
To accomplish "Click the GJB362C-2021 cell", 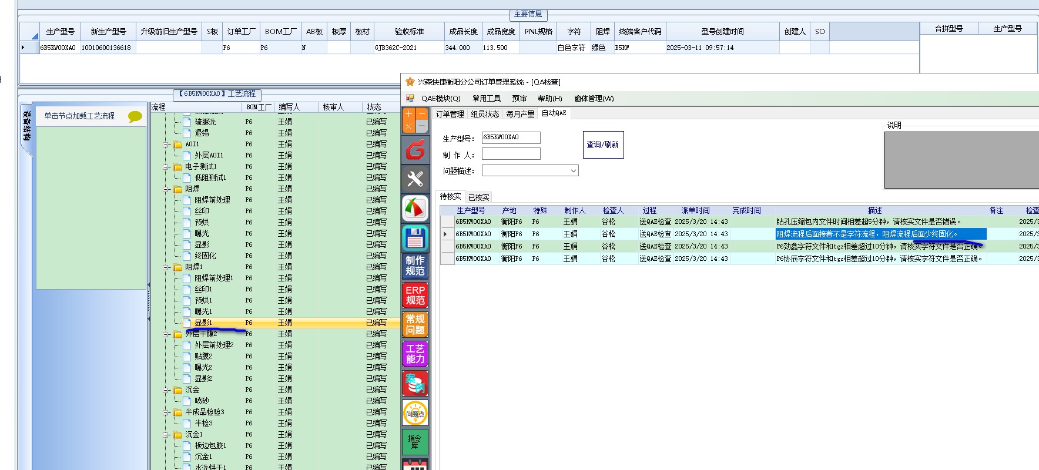I will (x=409, y=48).
